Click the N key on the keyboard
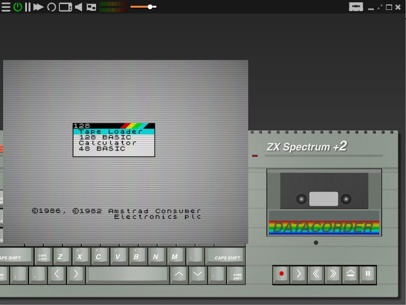 [157, 256]
